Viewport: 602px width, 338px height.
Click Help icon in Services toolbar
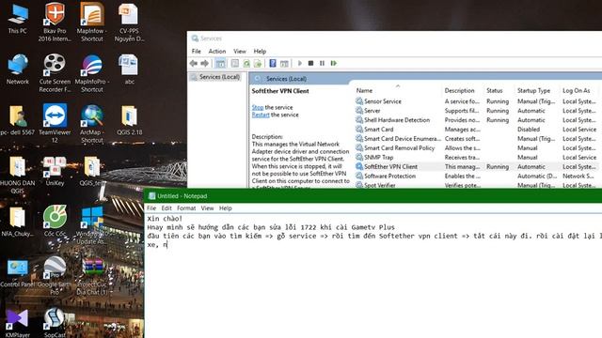click(273, 63)
